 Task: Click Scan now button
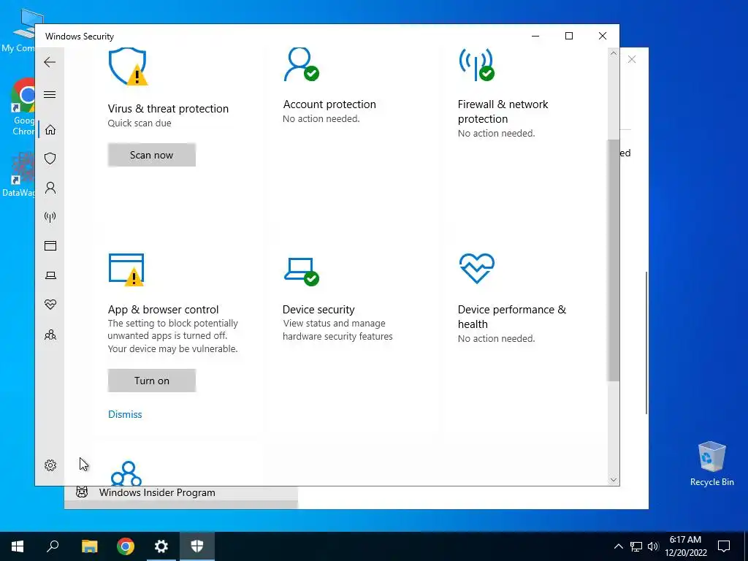(152, 155)
